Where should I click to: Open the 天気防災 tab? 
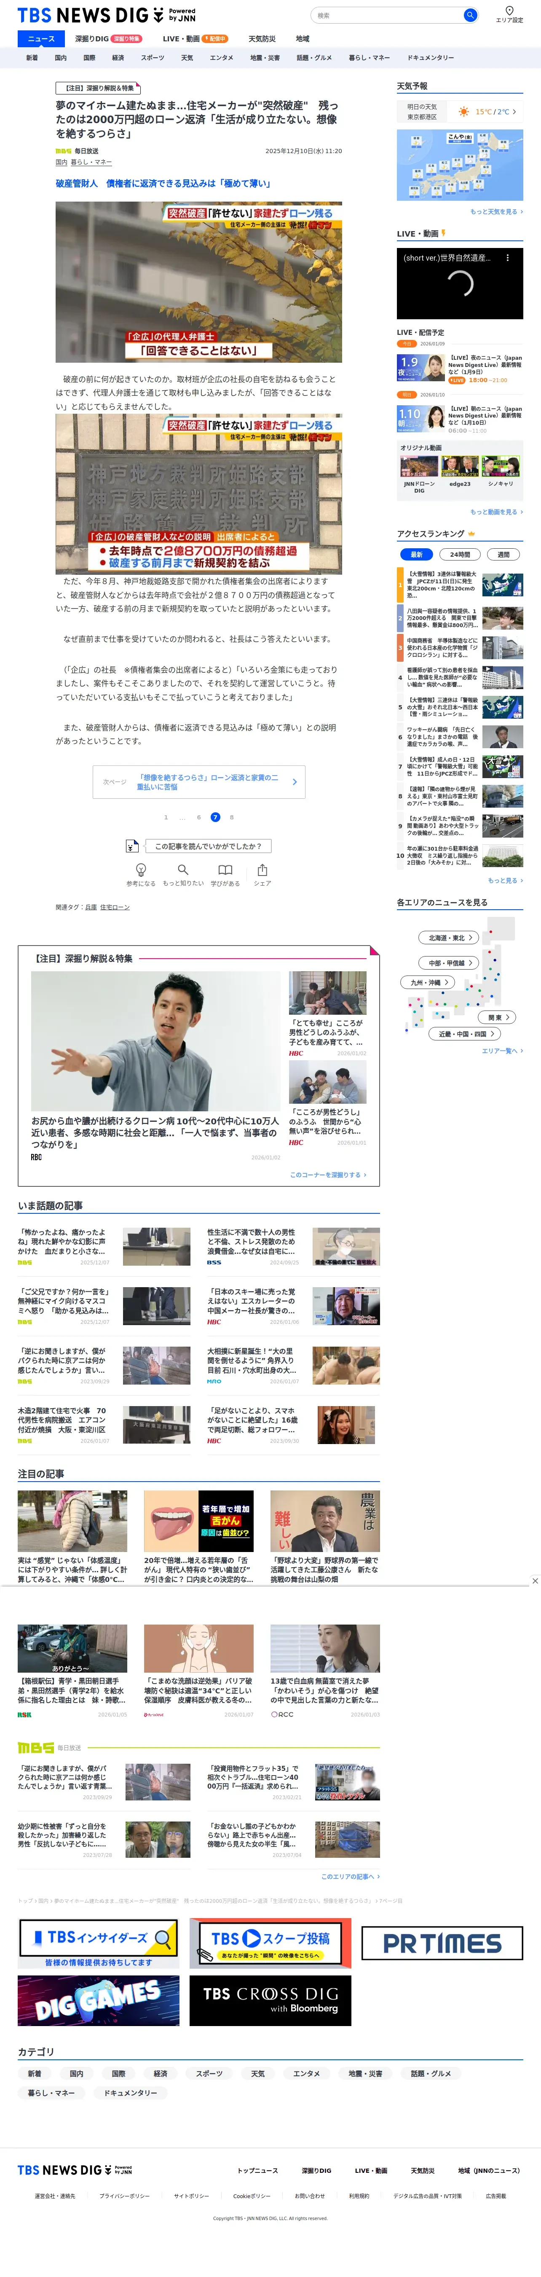point(262,39)
